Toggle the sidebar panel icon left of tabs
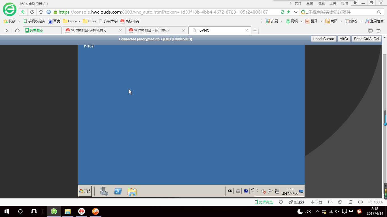Viewport: 387px width, 217px height. [6, 30]
